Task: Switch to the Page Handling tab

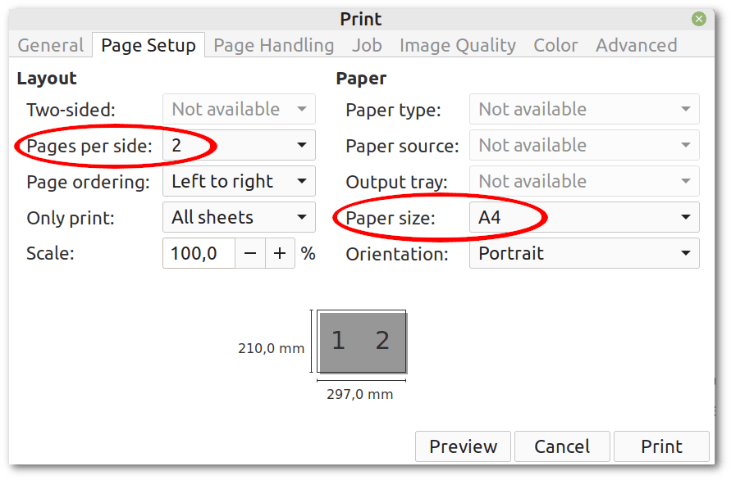Action: pyautogui.click(x=273, y=45)
